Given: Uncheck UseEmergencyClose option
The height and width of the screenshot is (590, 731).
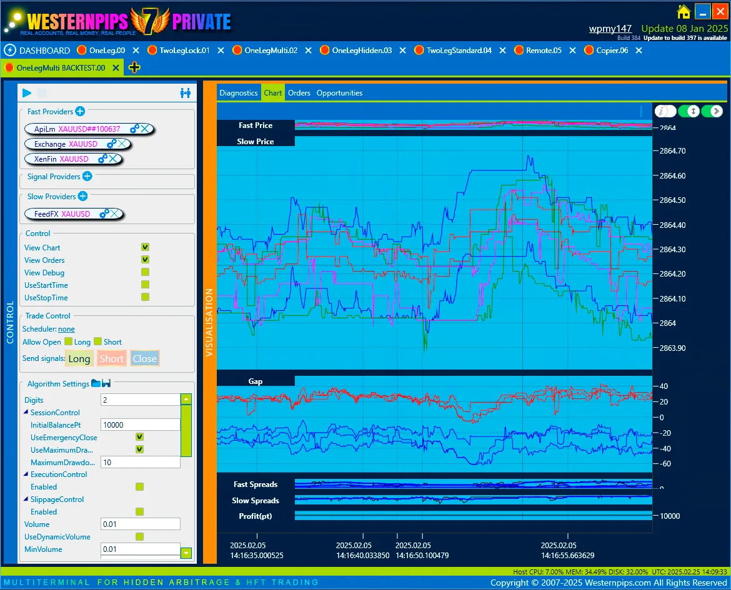Looking at the screenshot, I should [x=139, y=436].
